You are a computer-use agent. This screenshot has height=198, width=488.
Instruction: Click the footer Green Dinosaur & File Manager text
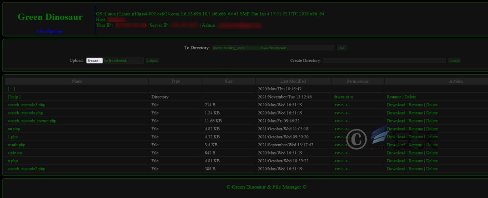coord(267,187)
